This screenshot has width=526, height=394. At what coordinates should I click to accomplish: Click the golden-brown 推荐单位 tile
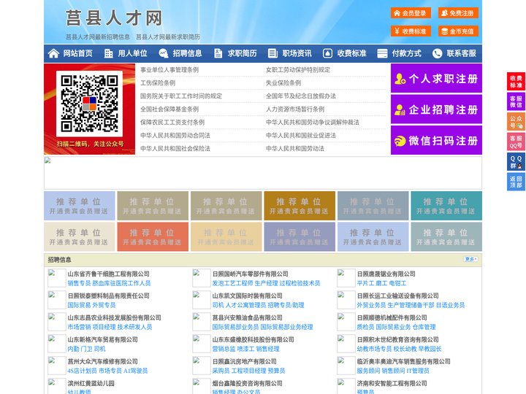[x=300, y=206]
